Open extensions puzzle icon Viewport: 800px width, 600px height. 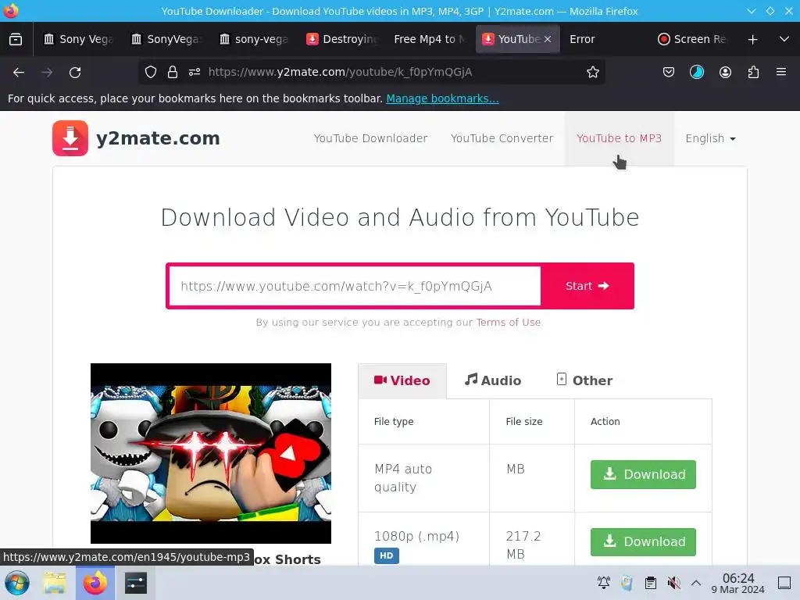click(753, 73)
